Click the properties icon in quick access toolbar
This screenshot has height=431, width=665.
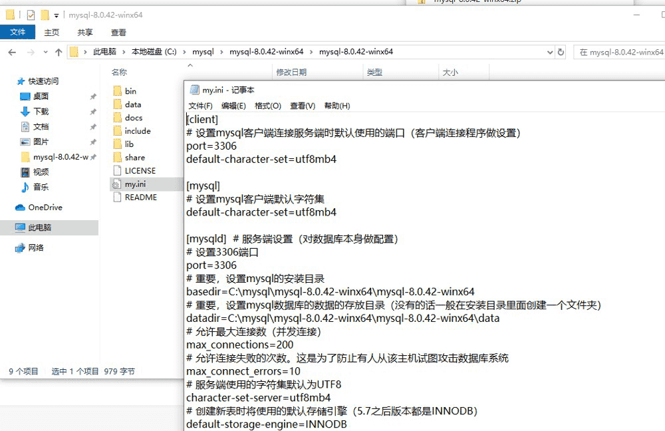pos(31,15)
